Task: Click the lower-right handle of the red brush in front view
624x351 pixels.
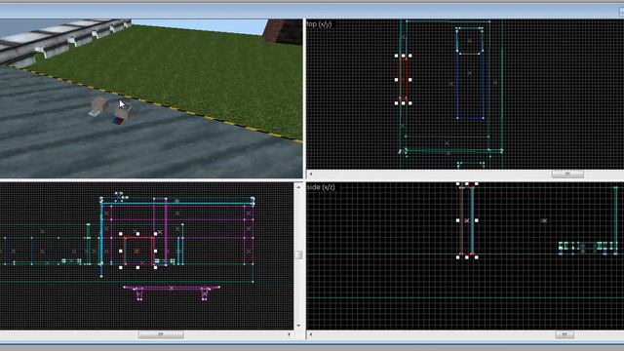Action: (x=155, y=267)
